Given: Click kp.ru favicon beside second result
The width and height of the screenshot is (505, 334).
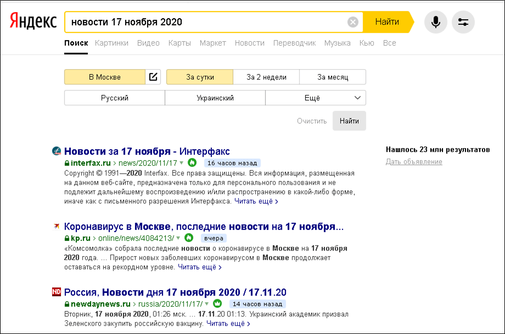Looking at the screenshot, I should tap(57, 226).
